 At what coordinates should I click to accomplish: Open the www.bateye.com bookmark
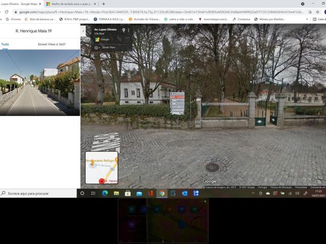[x=214, y=19]
